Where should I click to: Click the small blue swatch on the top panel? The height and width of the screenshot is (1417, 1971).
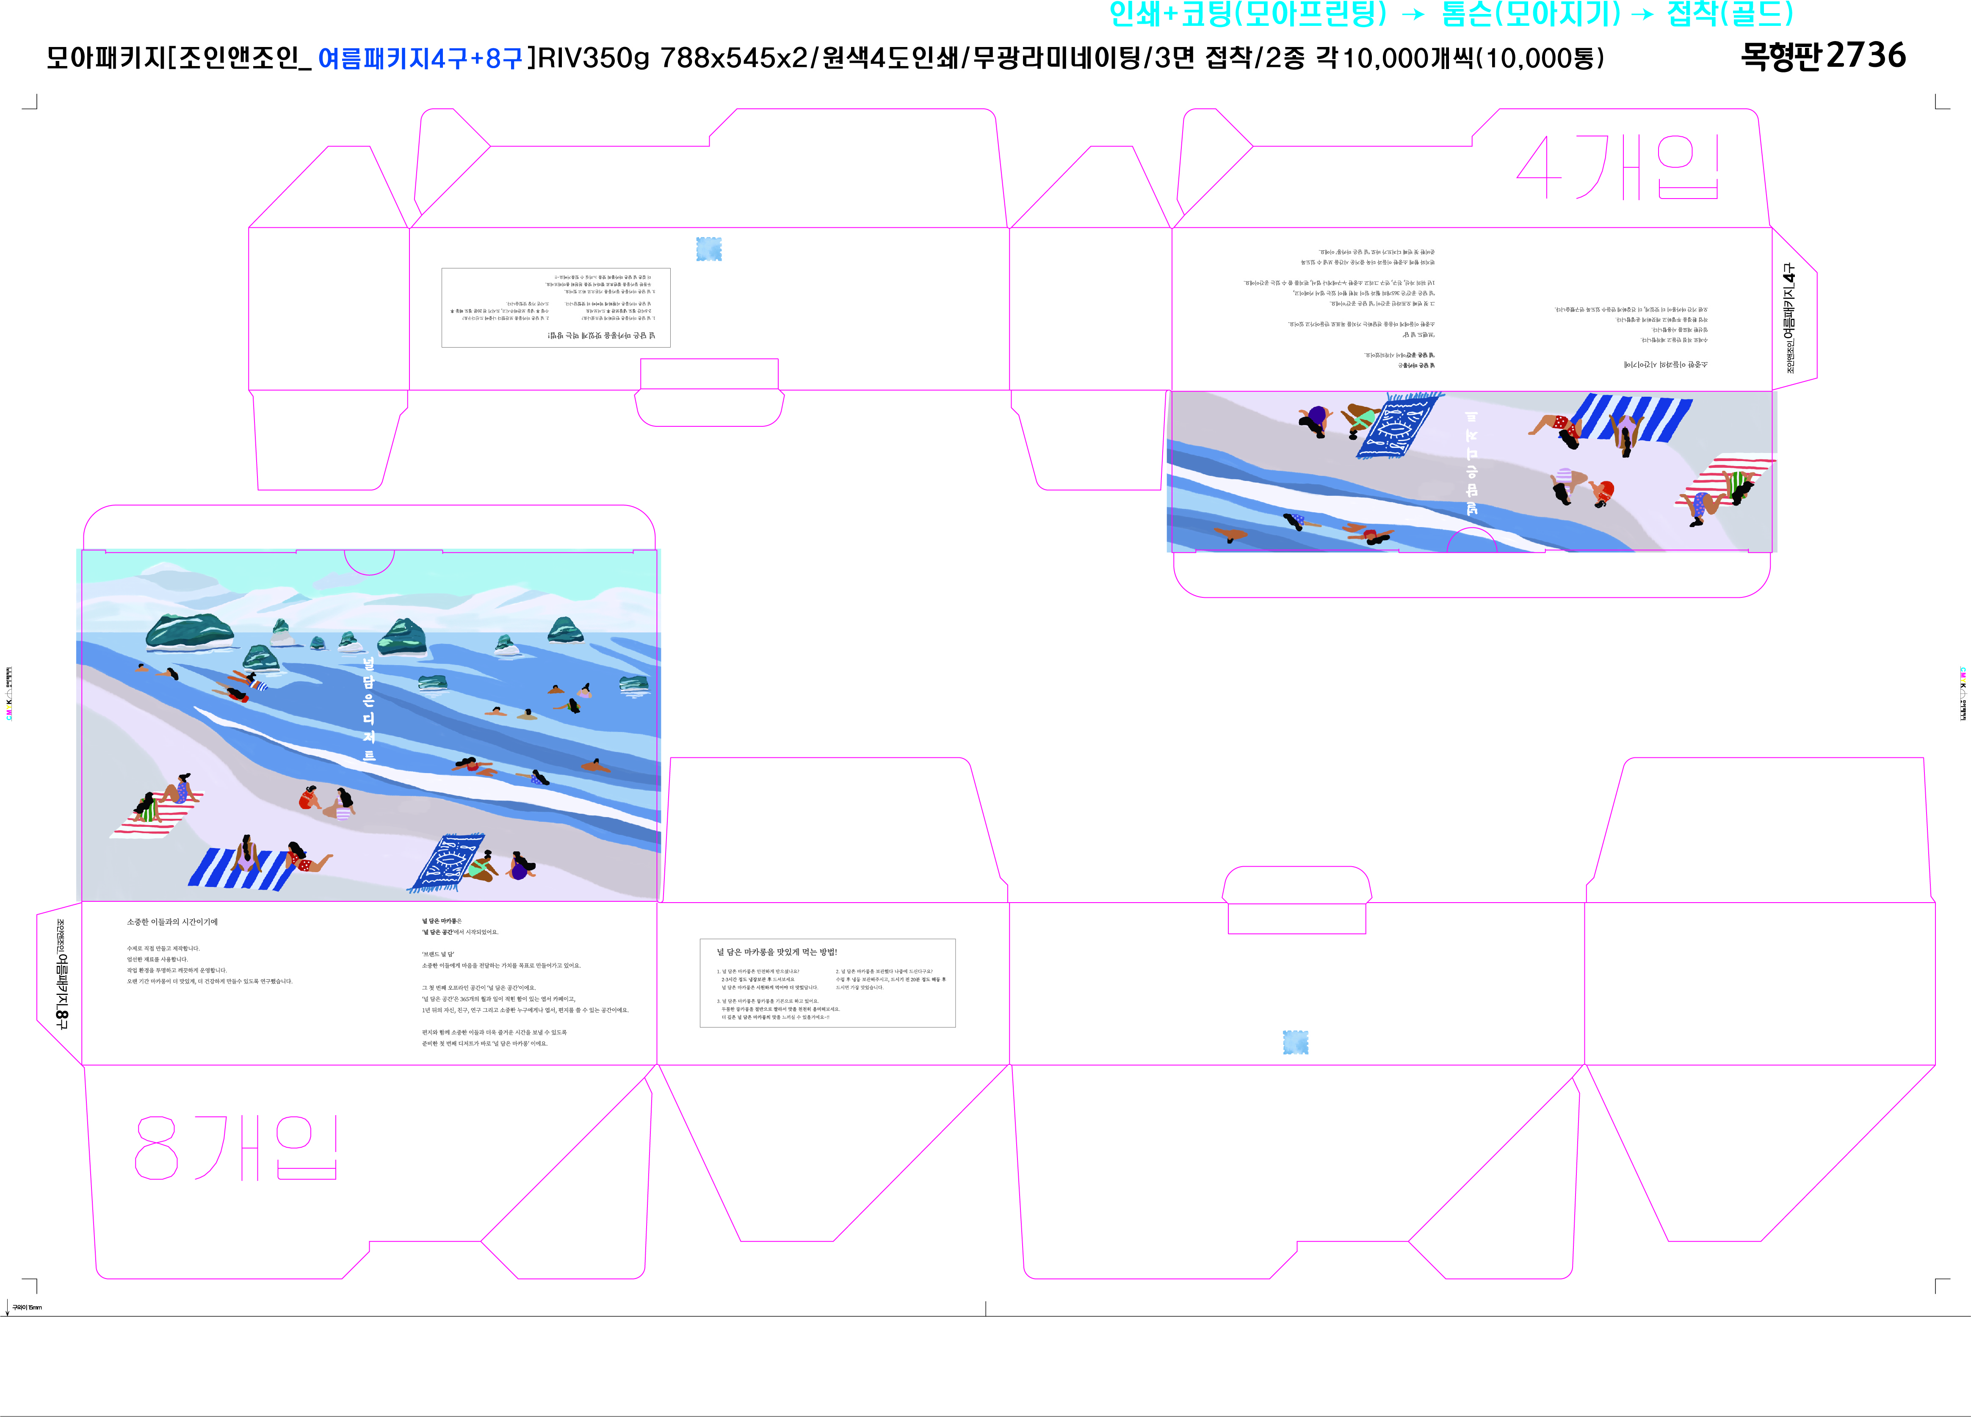click(x=708, y=249)
